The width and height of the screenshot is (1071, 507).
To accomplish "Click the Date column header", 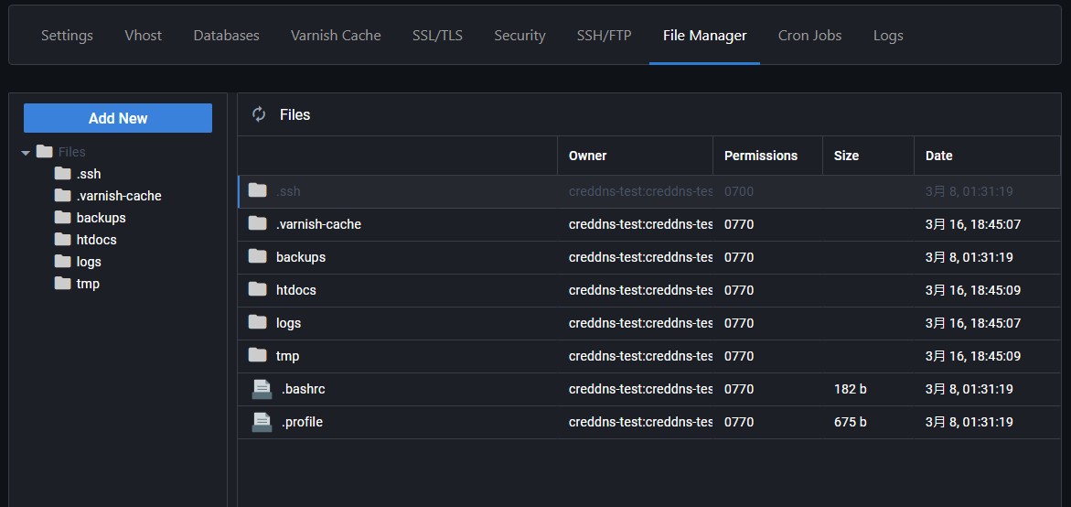I will point(938,156).
